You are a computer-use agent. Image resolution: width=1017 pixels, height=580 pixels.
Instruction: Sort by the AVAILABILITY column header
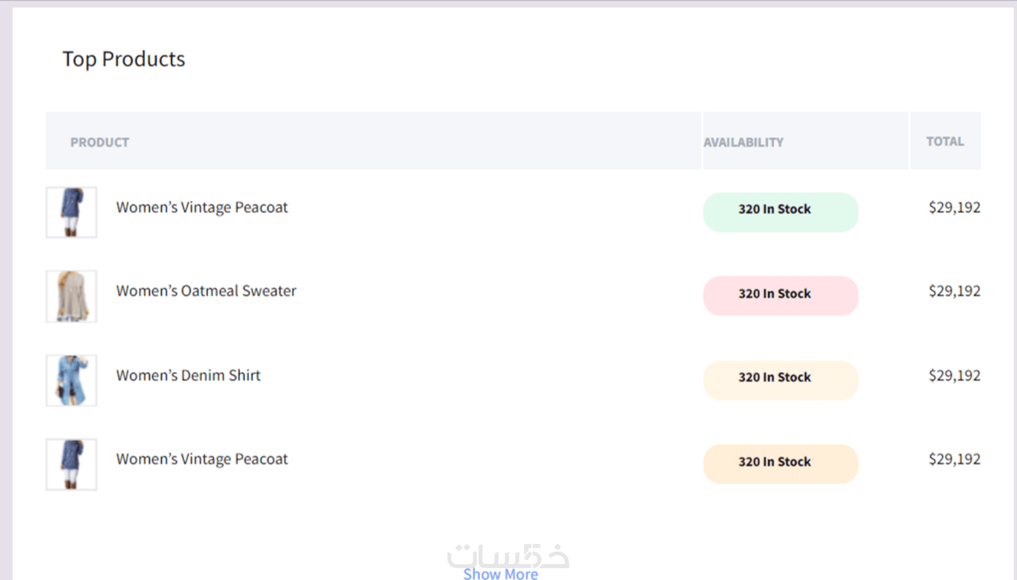click(x=743, y=142)
